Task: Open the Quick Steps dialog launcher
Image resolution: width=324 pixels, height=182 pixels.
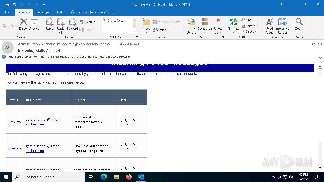Action: [x=137, y=37]
